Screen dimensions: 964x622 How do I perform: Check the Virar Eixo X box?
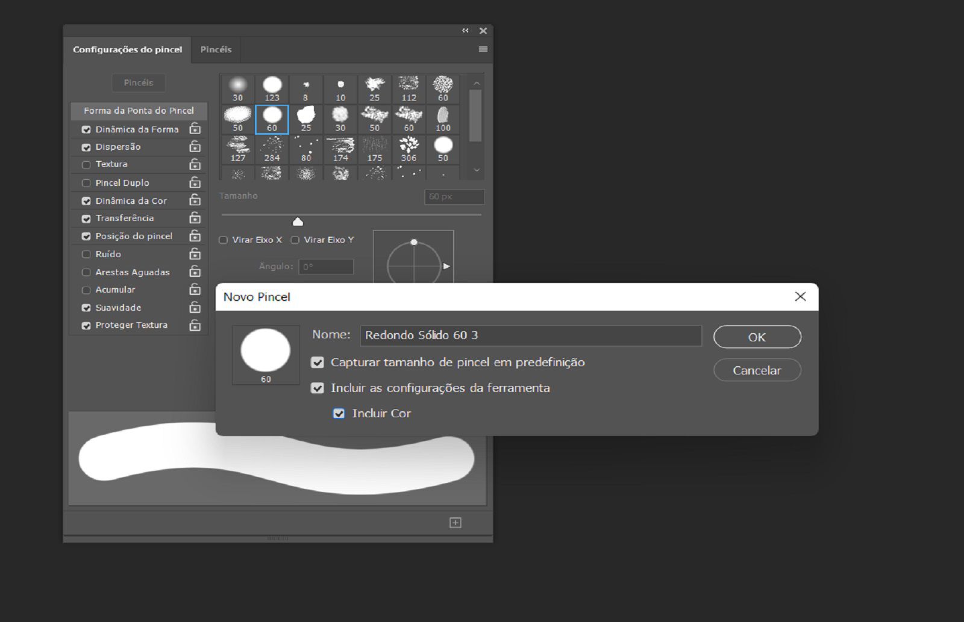(x=223, y=240)
